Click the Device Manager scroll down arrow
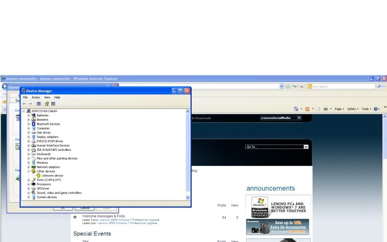 [187, 197]
